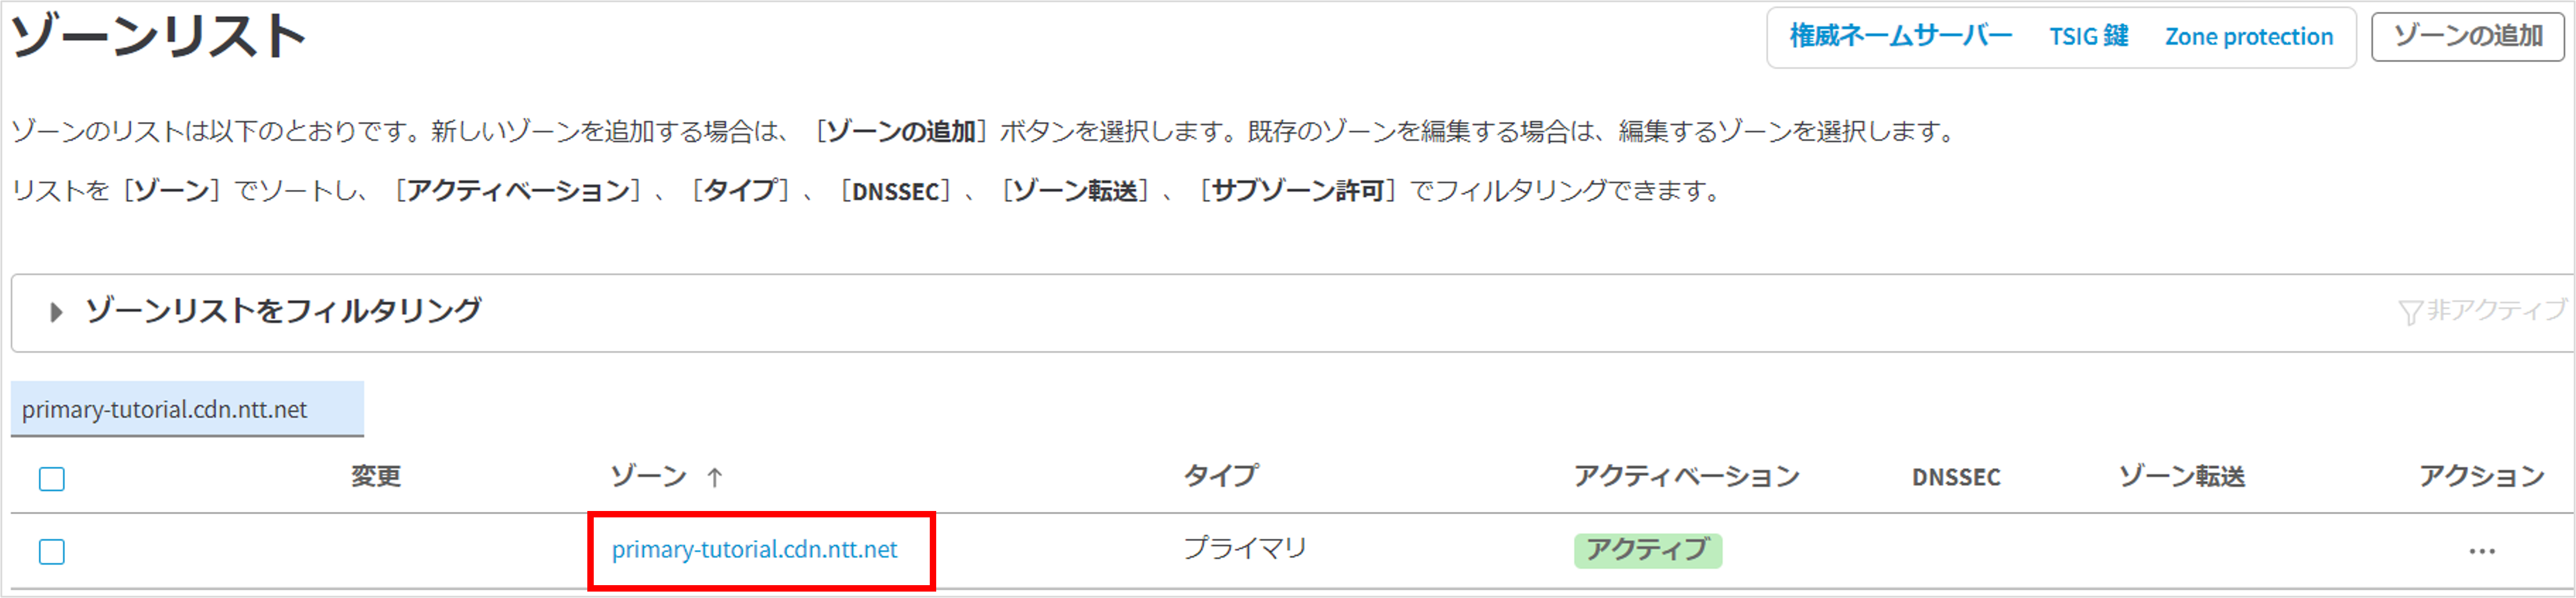The width and height of the screenshot is (2576, 598).
Task: Click the ゾーン column header label
Action: 648,476
